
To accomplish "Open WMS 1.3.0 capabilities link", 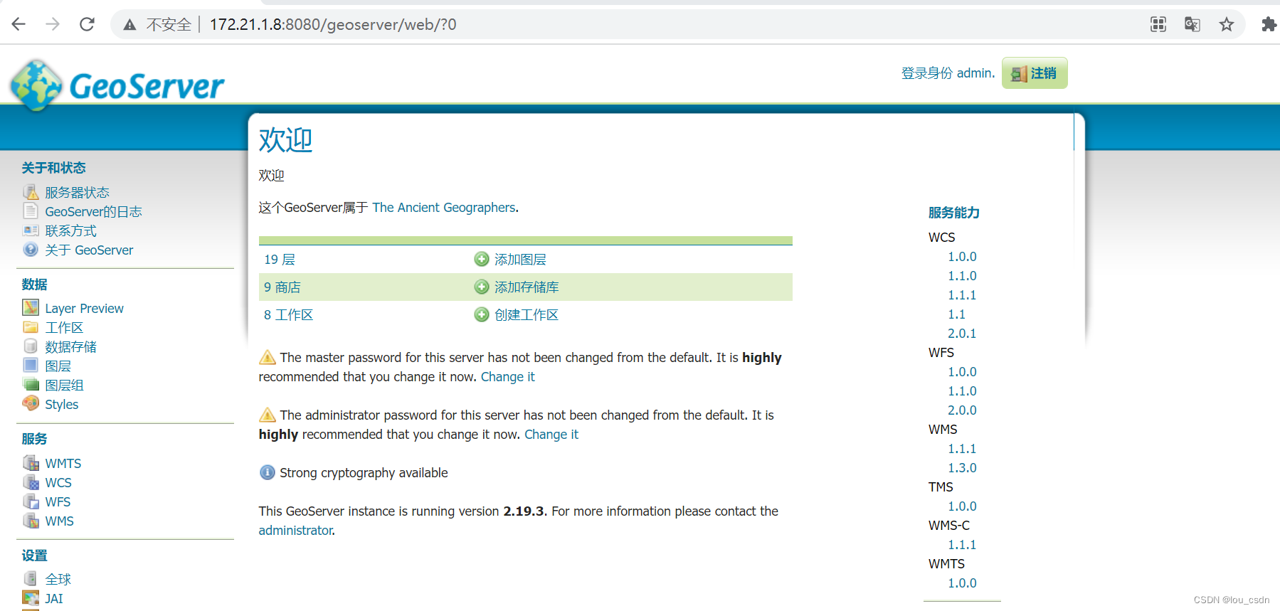I will [x=961, y=467].
